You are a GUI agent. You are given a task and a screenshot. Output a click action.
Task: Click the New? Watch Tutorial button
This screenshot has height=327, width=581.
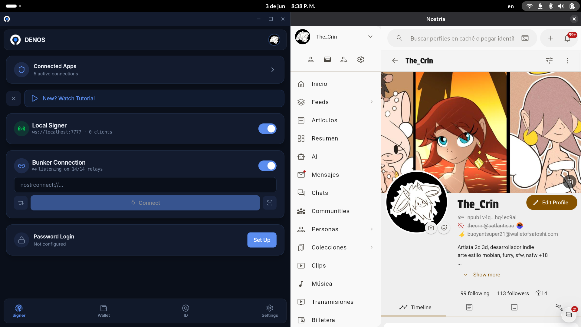[154, 98]
